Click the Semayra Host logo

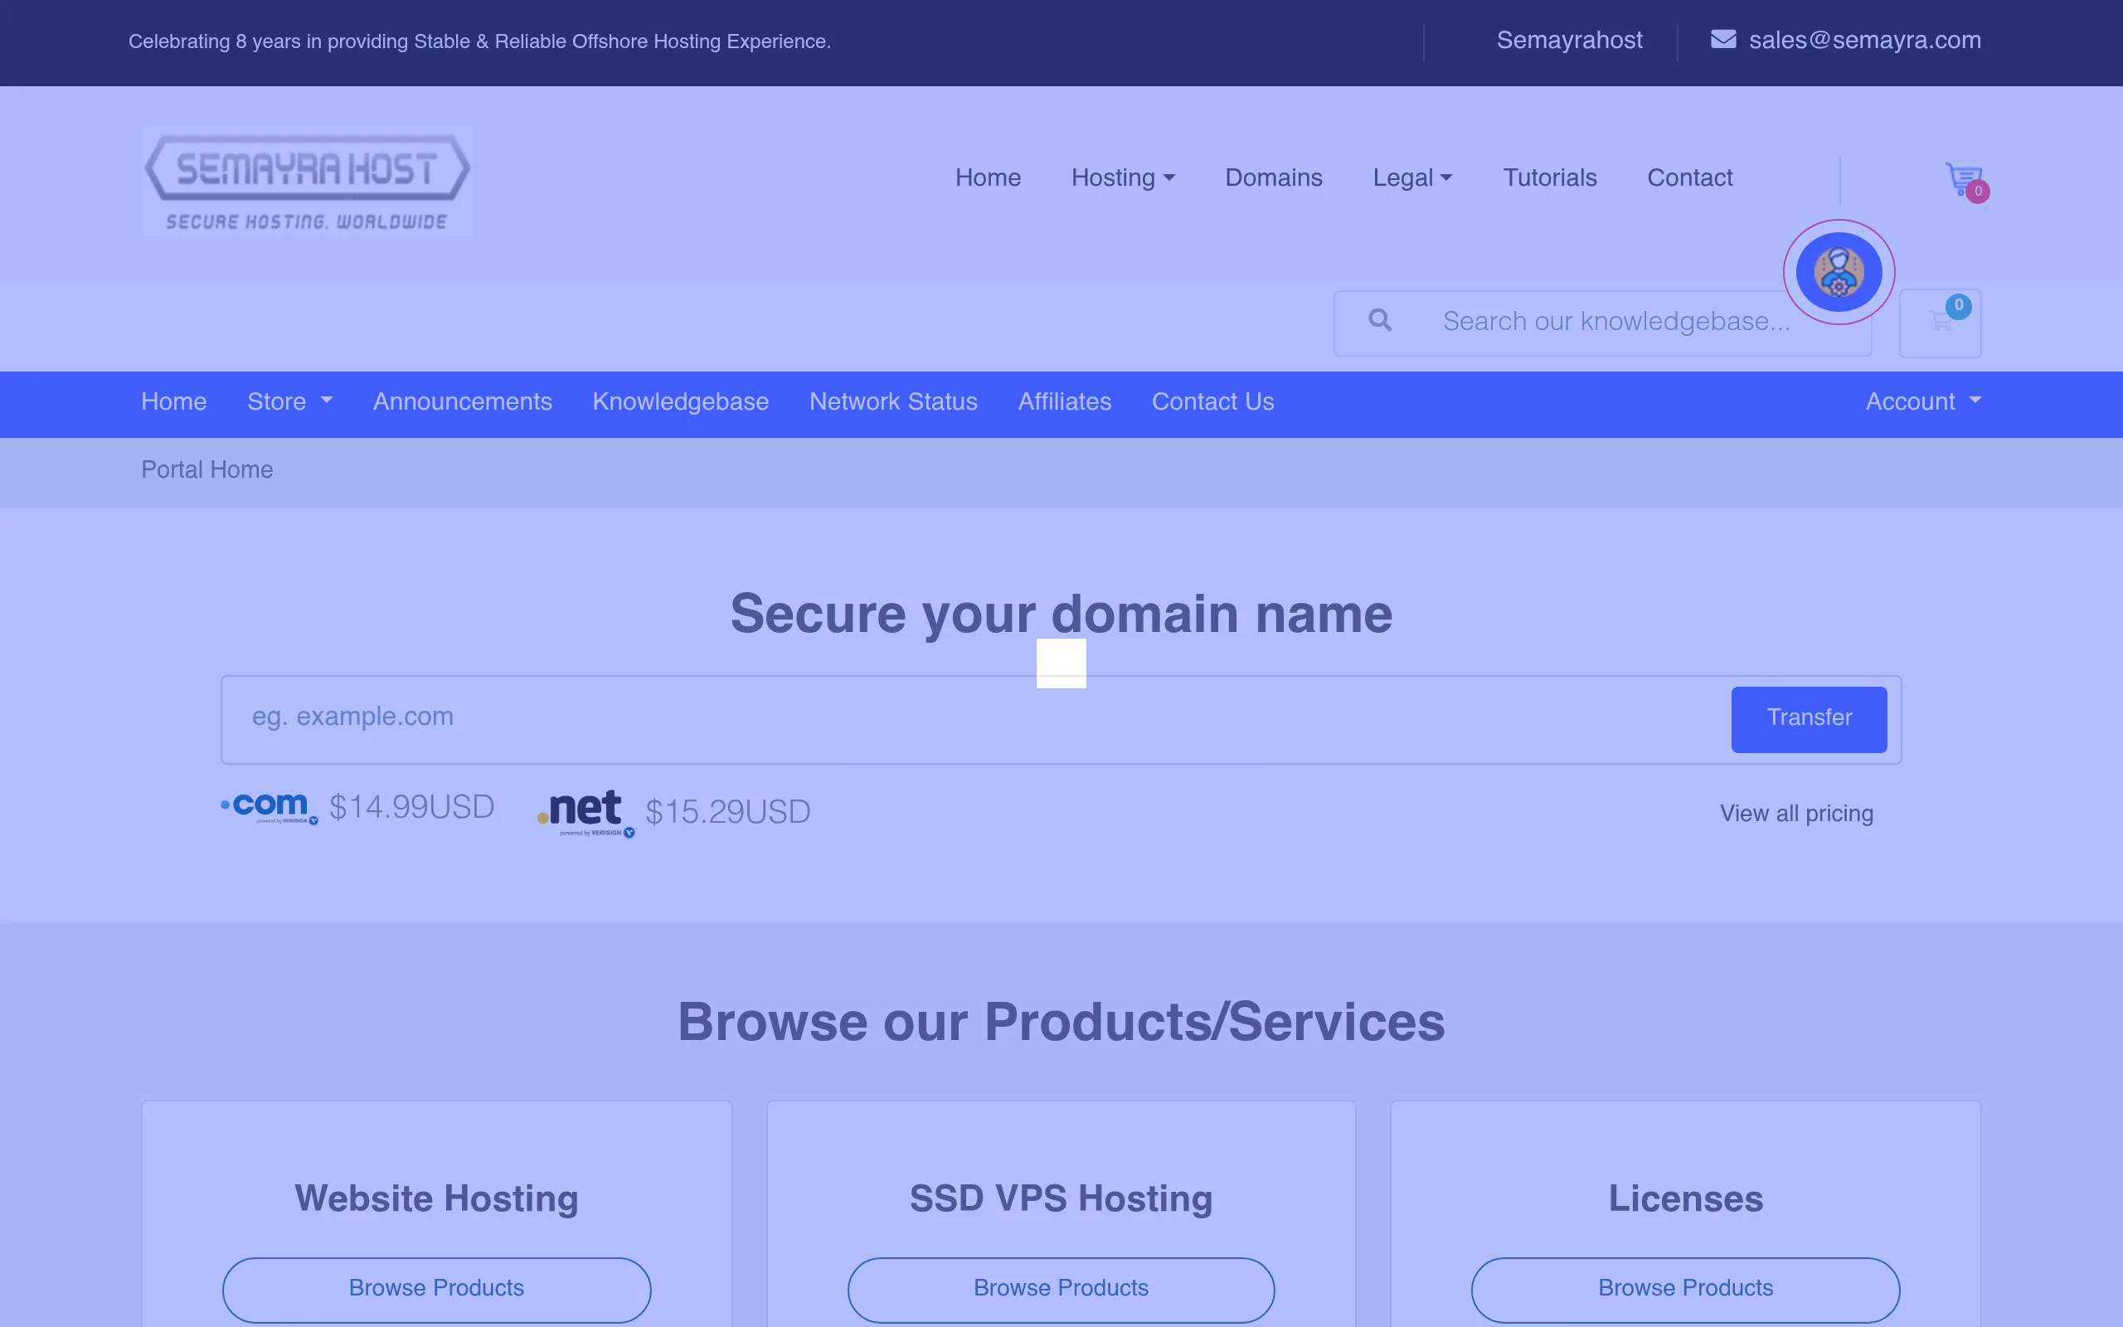click(307, 181)
